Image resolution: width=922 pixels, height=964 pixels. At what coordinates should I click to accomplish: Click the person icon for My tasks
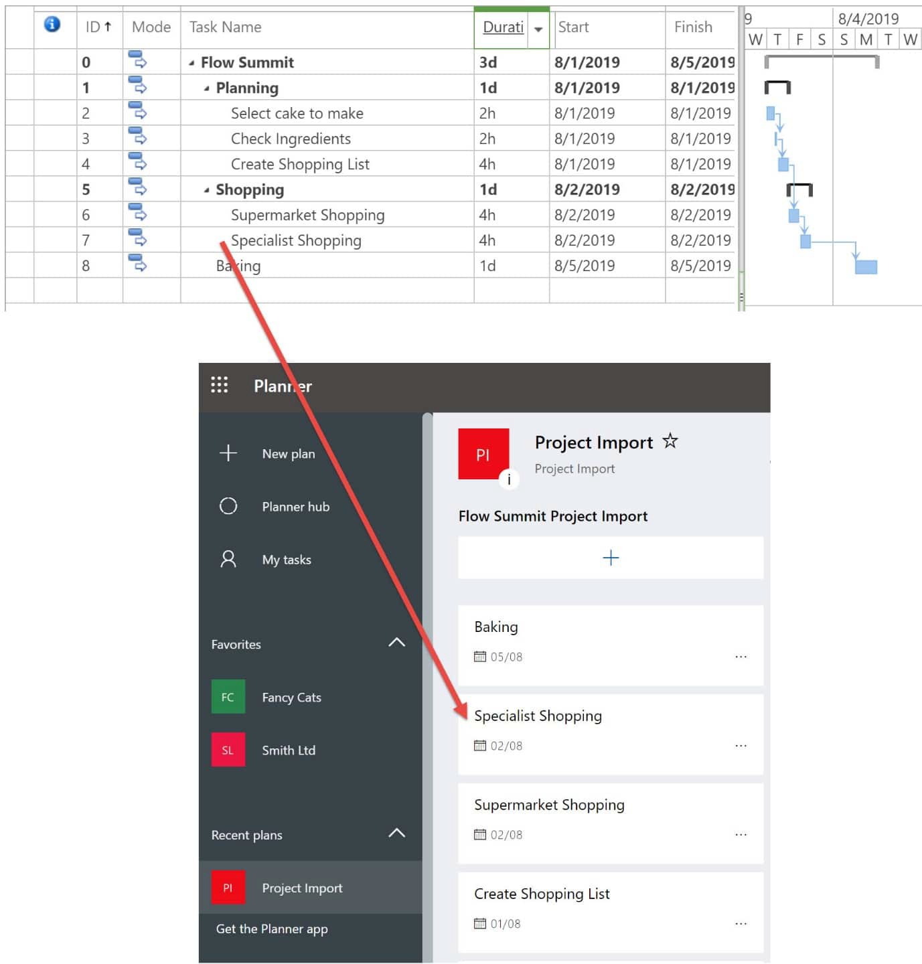(x=228, y=559)
